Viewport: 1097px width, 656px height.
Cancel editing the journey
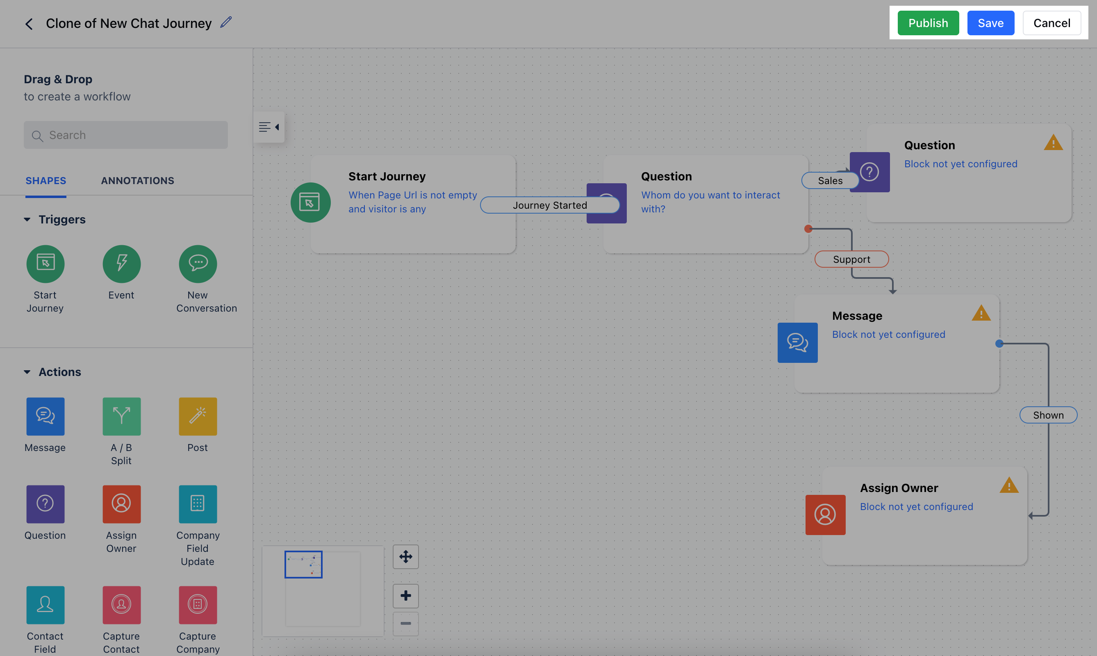click(x=1051, y=23)
